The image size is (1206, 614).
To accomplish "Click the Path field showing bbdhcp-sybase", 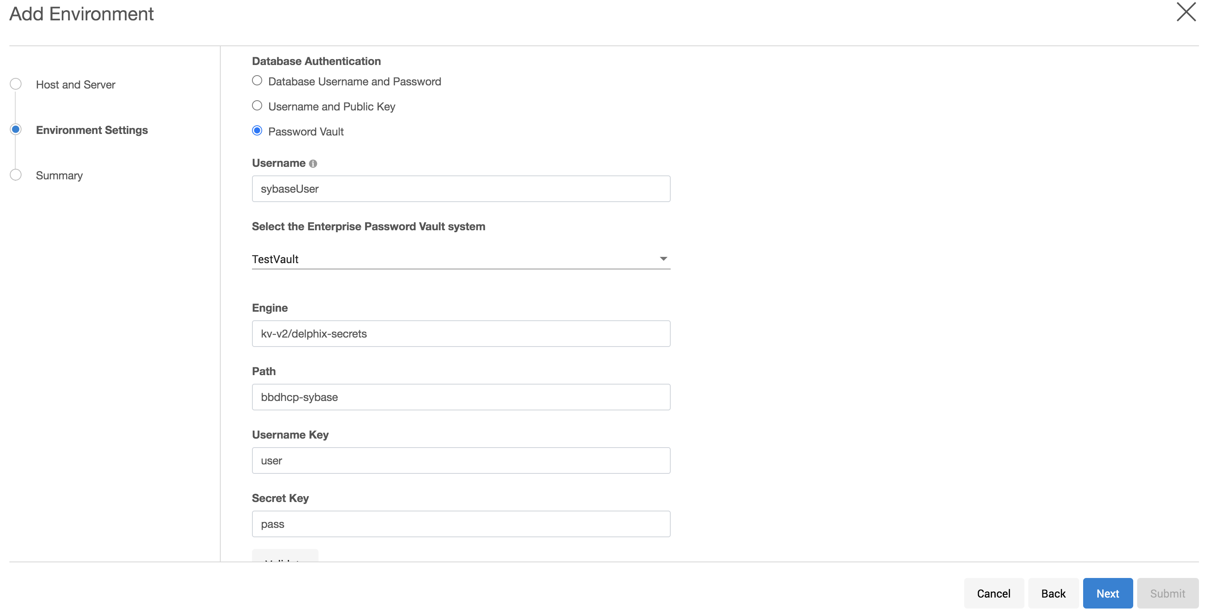I will click(x=461, y=397).
